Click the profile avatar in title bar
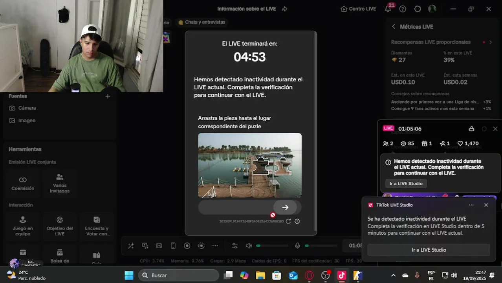 tap(432, 9)
